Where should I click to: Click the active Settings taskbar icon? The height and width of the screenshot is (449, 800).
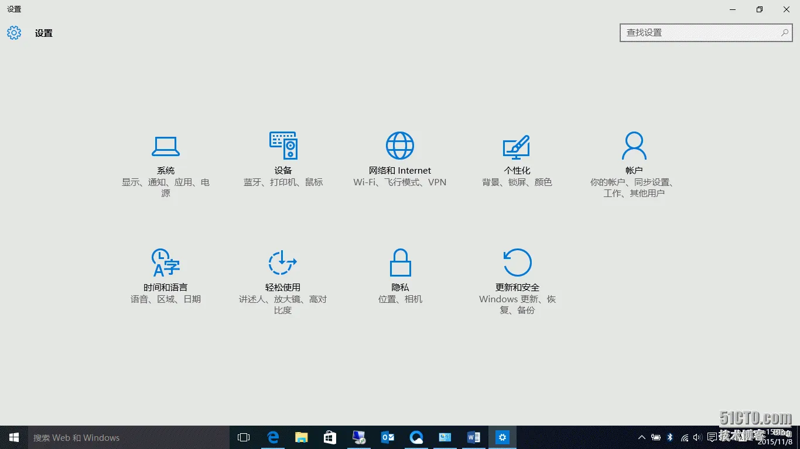pos(502,437)
